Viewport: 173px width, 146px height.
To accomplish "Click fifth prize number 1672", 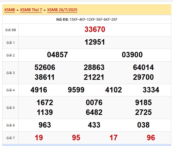I will (45, 103).
